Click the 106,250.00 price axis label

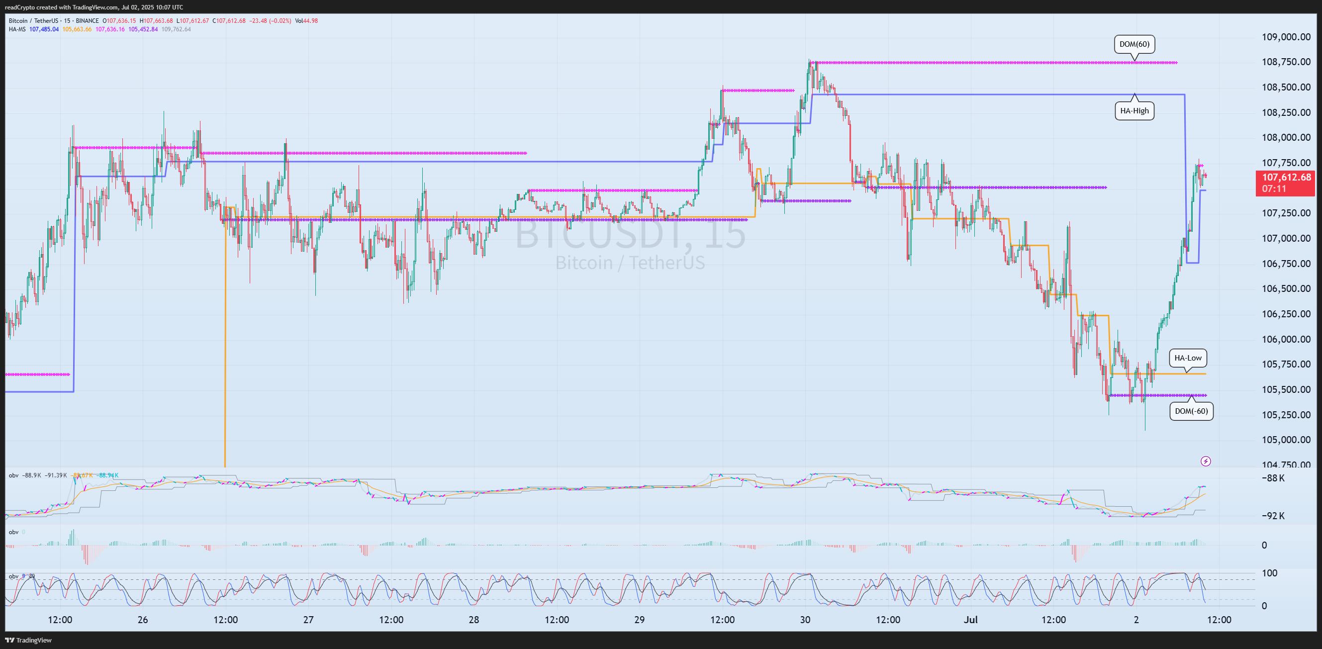point(1286,314)
